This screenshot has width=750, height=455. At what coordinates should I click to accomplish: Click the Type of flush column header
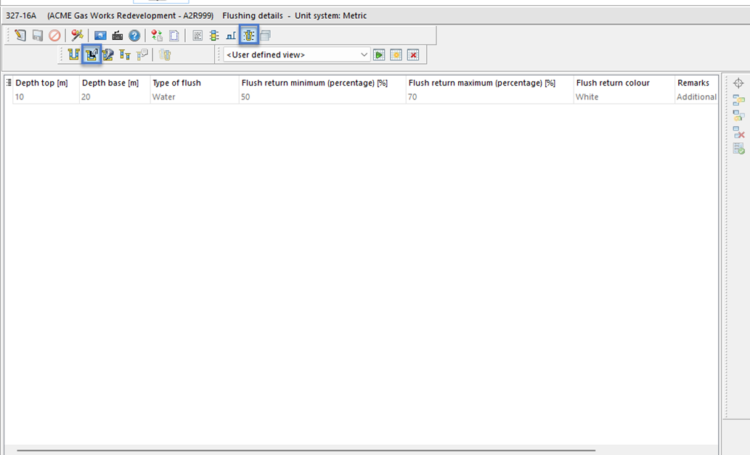coord(176,83)
